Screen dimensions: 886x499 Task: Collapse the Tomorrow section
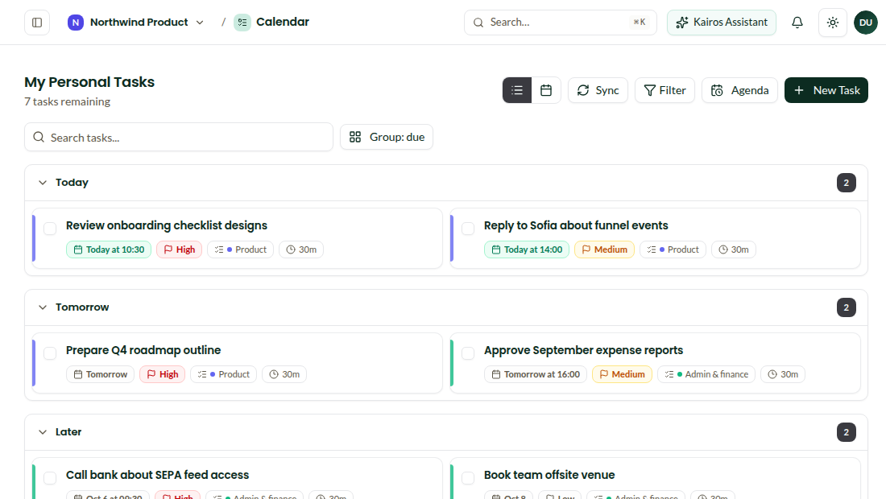coord(43,307)
